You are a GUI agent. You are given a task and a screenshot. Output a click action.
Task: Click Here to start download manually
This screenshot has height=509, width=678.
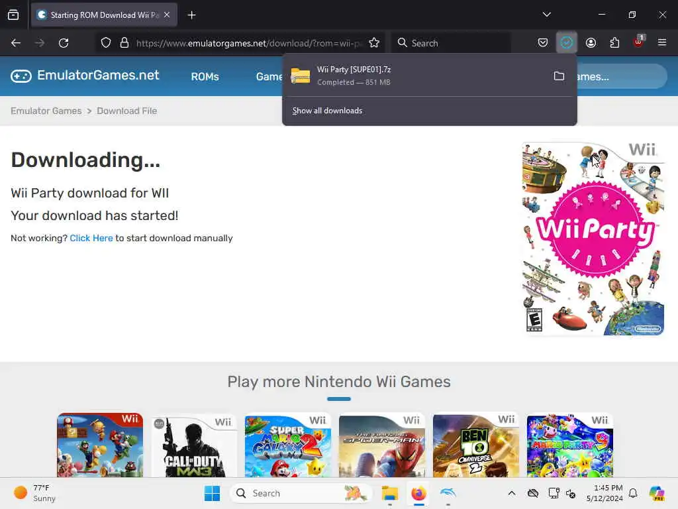pyautogui.click(x=91, y=238)
